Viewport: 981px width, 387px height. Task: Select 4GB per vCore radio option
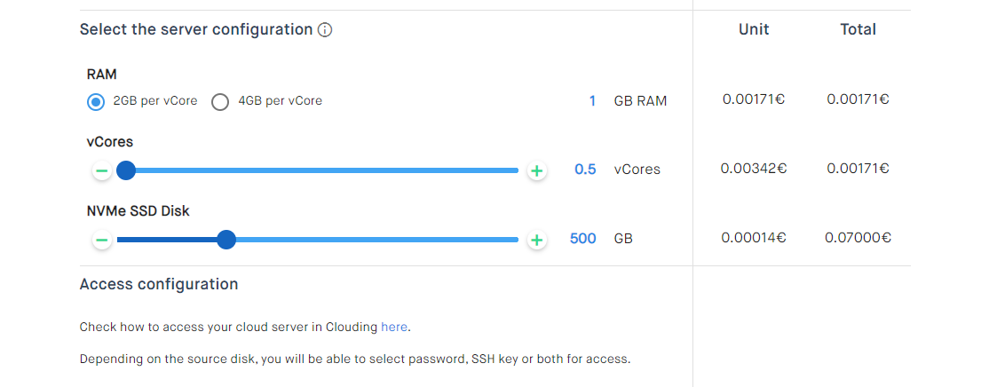click(x=220, y=101)
